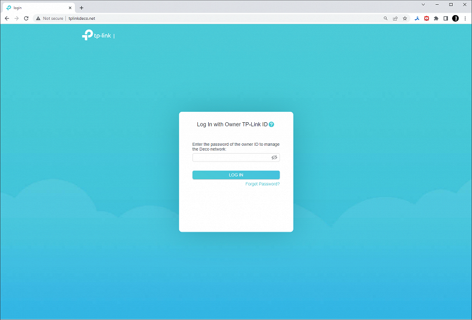Open a new tab with plus button
This screenshot has height=320, width=472.
pos(81,8)
